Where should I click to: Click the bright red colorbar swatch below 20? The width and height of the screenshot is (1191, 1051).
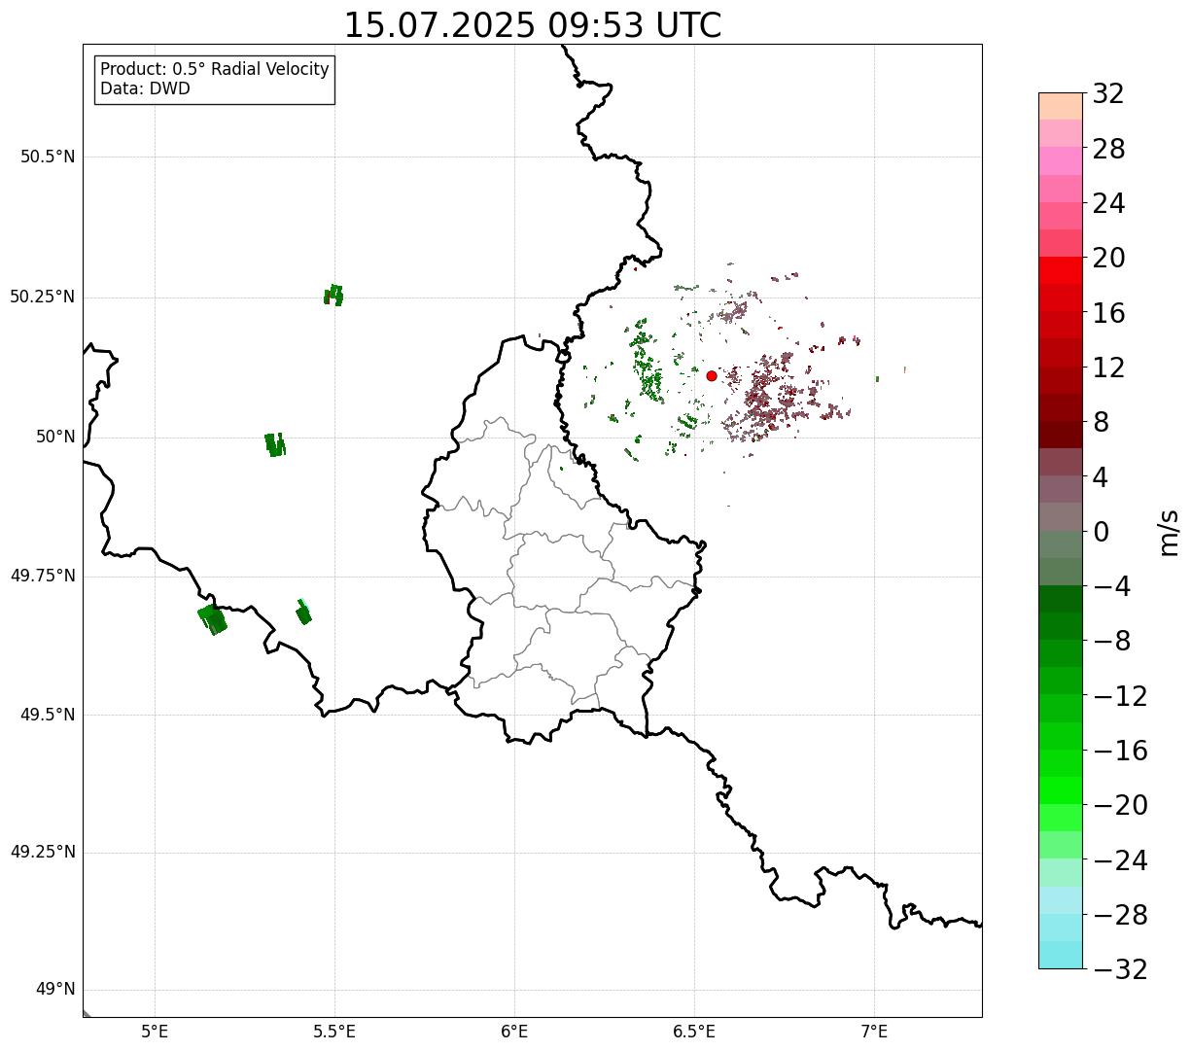(x=1061, y=270)
